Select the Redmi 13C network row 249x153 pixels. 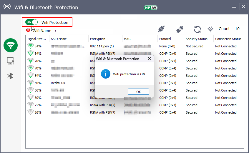(59, 83)
